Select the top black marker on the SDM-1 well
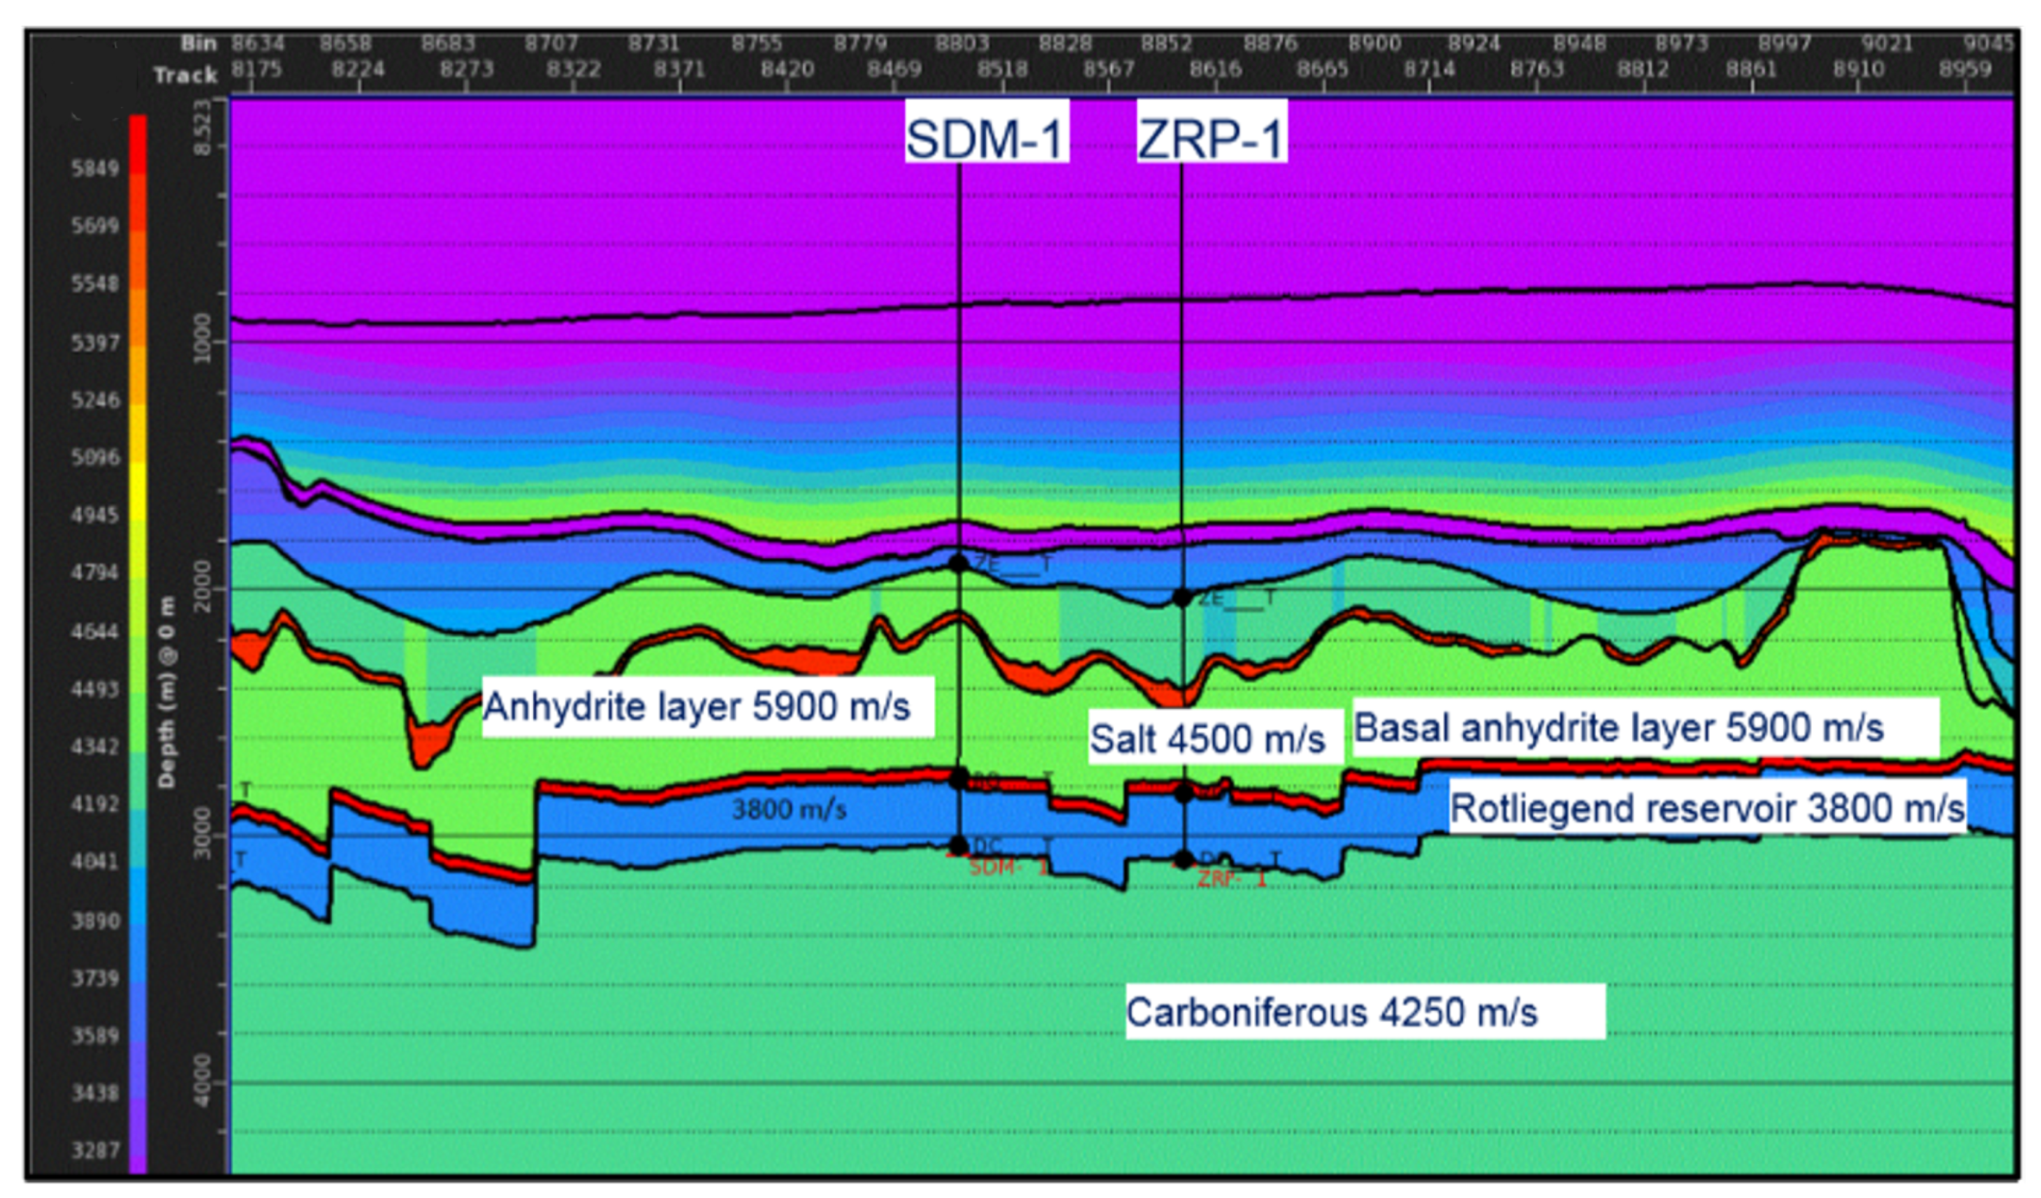This screenshot has width=2041, height=1198. [x=959, y=562]
